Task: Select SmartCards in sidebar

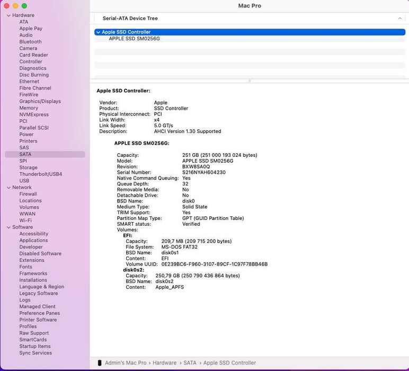Action: [x=33, y=340]
